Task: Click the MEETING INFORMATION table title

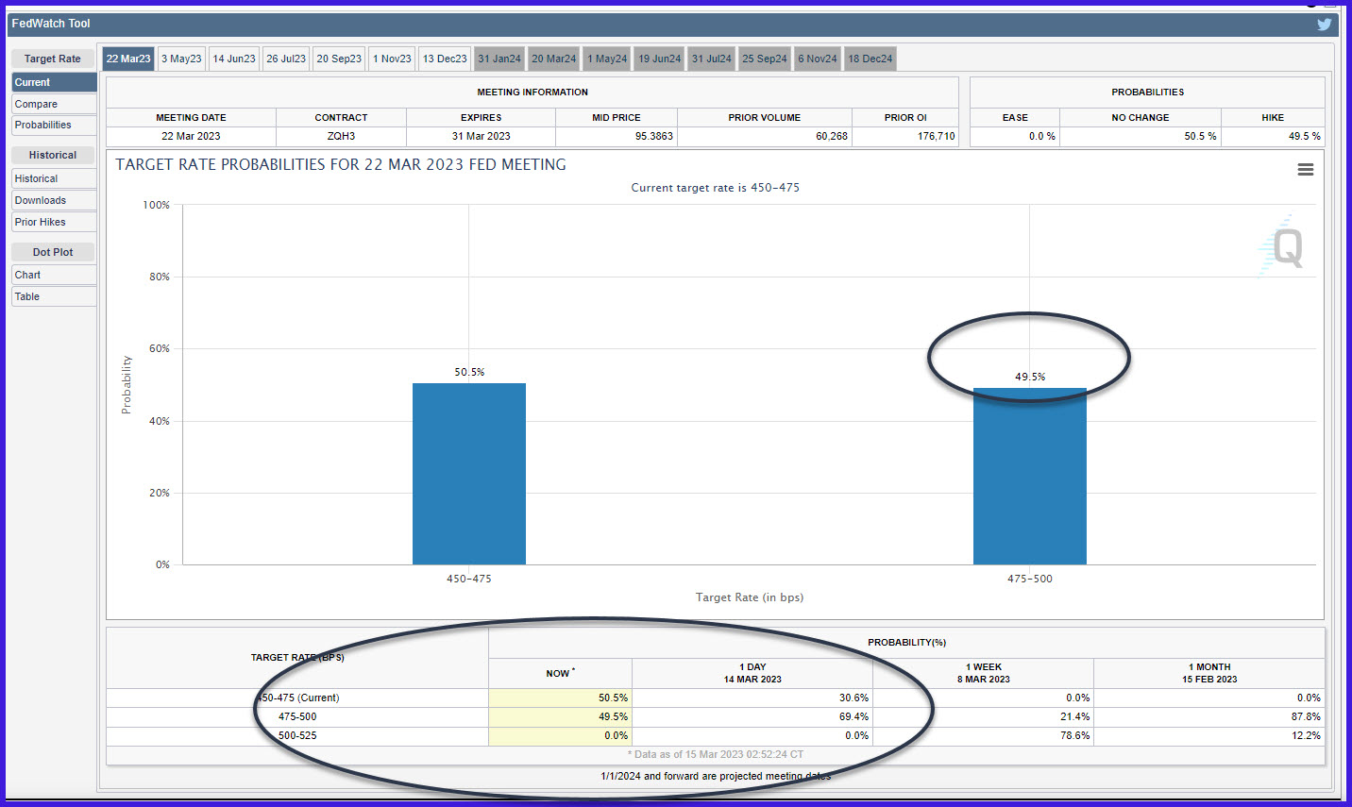Action: pyautogui.click(x=532, y=92)
